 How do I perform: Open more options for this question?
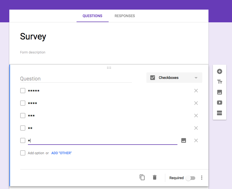coord(202,178)
